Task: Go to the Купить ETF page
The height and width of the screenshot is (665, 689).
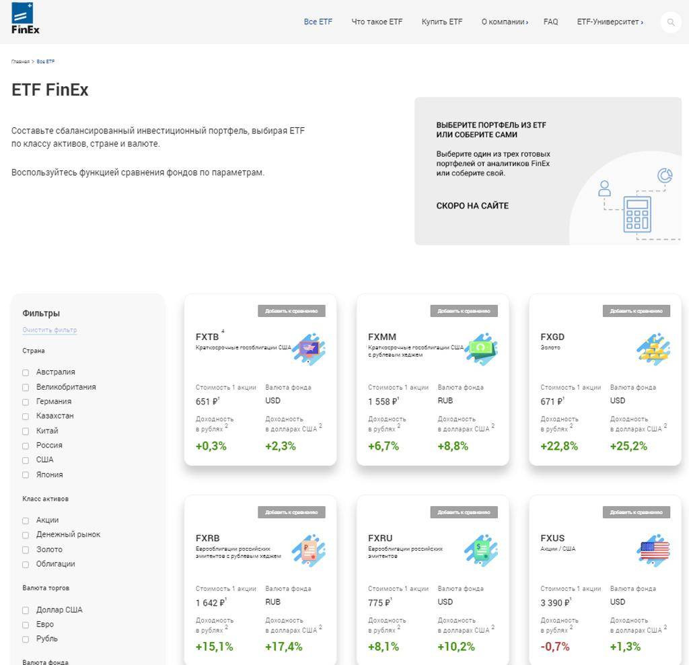Action: (x=442, y=22)
